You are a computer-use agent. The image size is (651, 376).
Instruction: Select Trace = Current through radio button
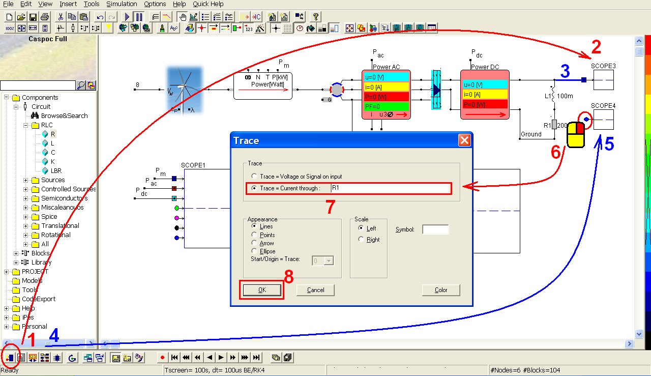click(x=254, y=188)
